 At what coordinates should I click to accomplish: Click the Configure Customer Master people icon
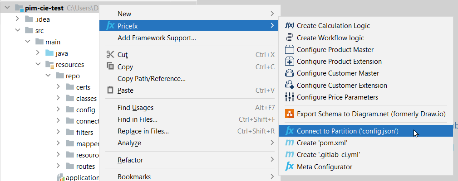pyautogui.click(x=289, y=73)
